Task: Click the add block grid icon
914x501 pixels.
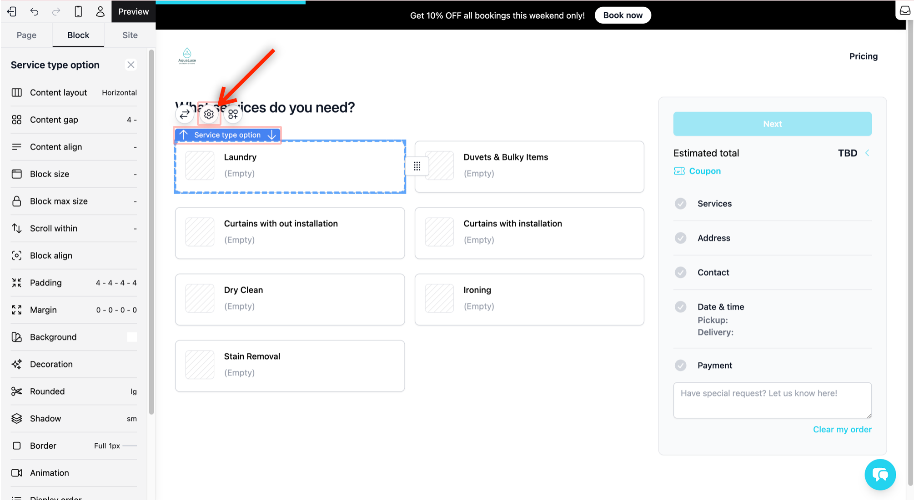Action: point(233,114)
